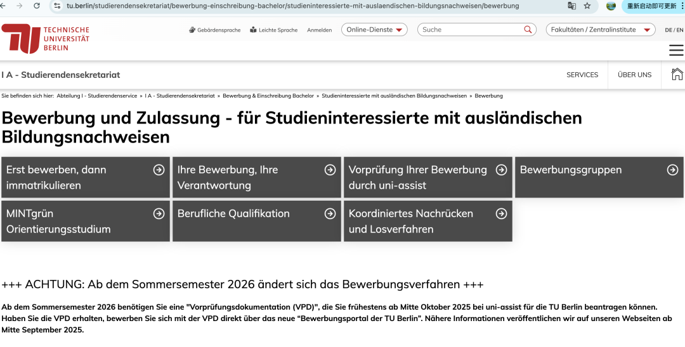Click the ACHTUNG Sommersemester 2026 heading

[242, 285]
